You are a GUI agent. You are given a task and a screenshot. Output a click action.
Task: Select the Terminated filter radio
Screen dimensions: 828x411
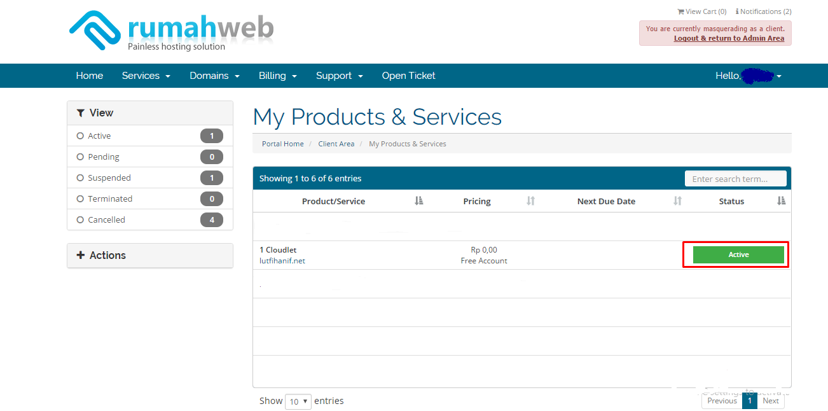pyautogui.click(x=80, y=199)
